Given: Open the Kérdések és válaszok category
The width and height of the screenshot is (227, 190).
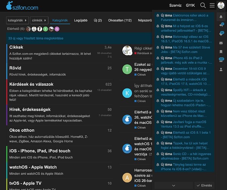Looking at the screenshot, I should point(31,84).
